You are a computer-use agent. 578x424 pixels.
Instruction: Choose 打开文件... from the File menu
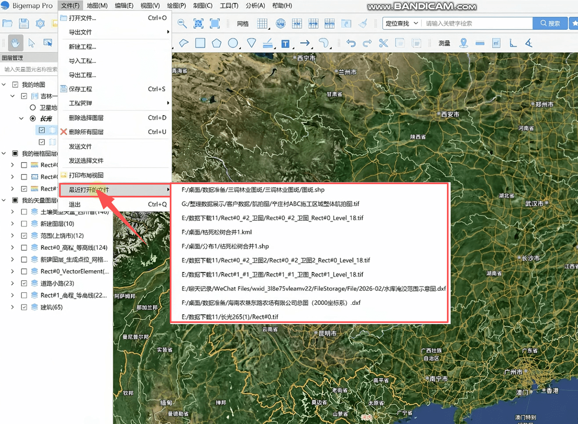tap(115, 18)
